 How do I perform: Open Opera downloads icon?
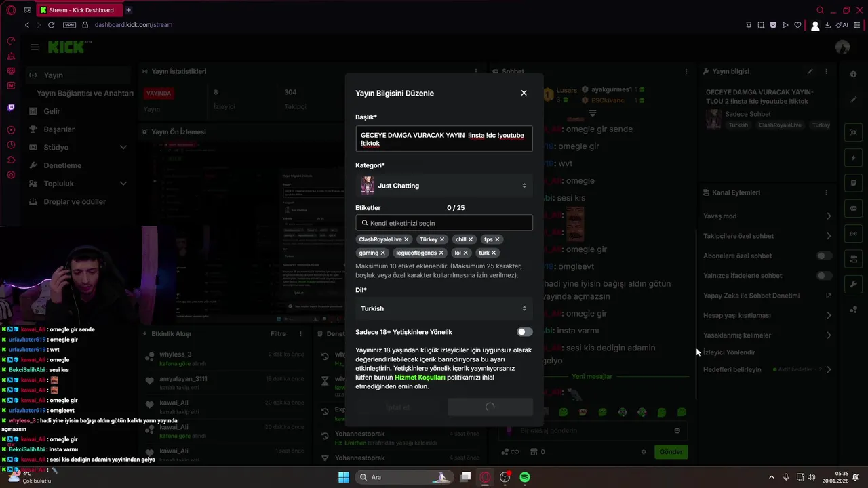(827, 25)
